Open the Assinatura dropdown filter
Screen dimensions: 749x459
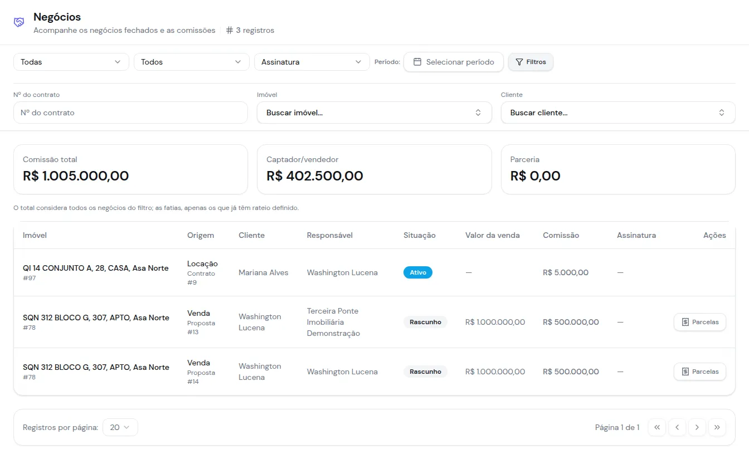point(312,62)
